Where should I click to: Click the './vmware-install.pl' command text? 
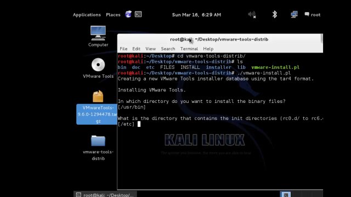coord(264,73)
